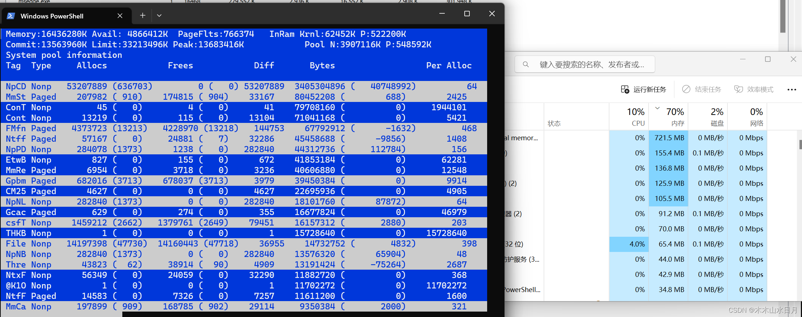Select the 721.5 MB memory cell
Image resolution: width=802 pixels, height=317 pixels.
pyautogui.click(x=668, y=138)
